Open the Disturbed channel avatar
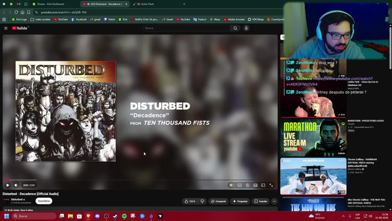Screen dimensions: 392x221 coord(6,201)
